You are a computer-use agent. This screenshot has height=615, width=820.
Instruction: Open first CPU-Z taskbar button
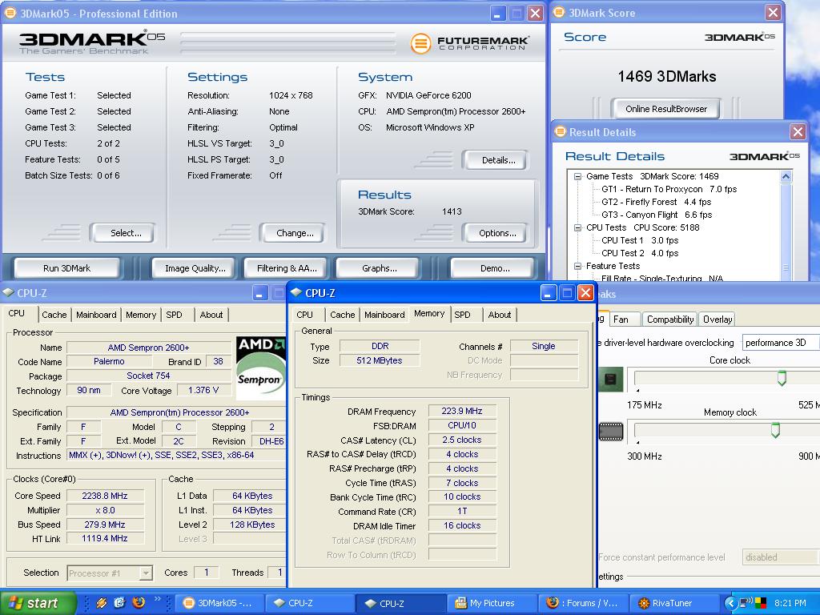tap(309, 604)
